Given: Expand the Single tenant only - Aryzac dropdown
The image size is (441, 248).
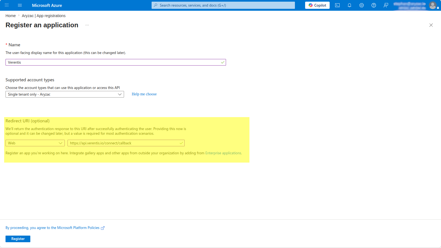Looking at the screenshot, I should click(x=65, y=94).
